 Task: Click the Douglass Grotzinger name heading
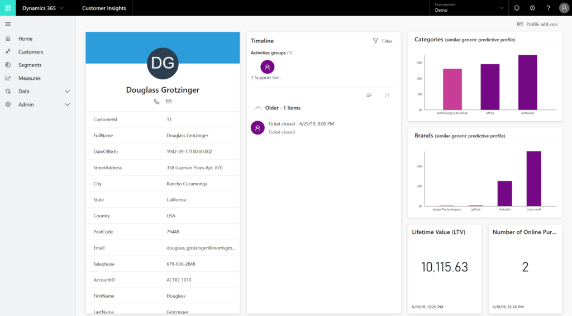click(163, 90)
